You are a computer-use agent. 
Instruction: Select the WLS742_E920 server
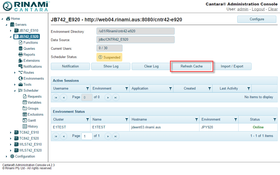click(x=30, y=150)
